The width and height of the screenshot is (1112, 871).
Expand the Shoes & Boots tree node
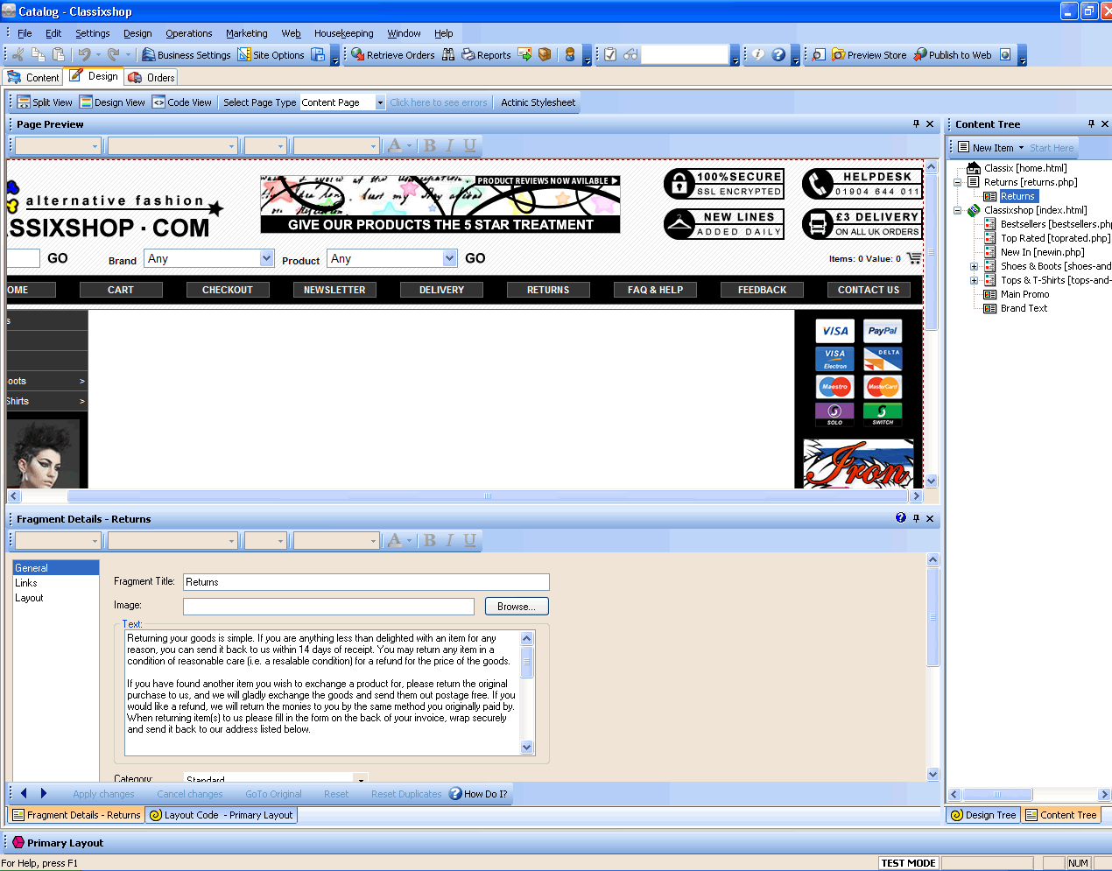[x=974, y=266]
